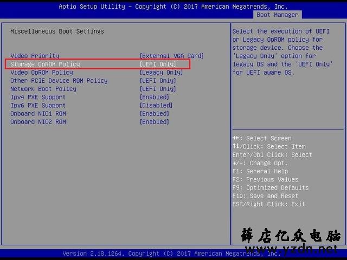Click ESC/Right Click: Exit hint

click(269, 204)
